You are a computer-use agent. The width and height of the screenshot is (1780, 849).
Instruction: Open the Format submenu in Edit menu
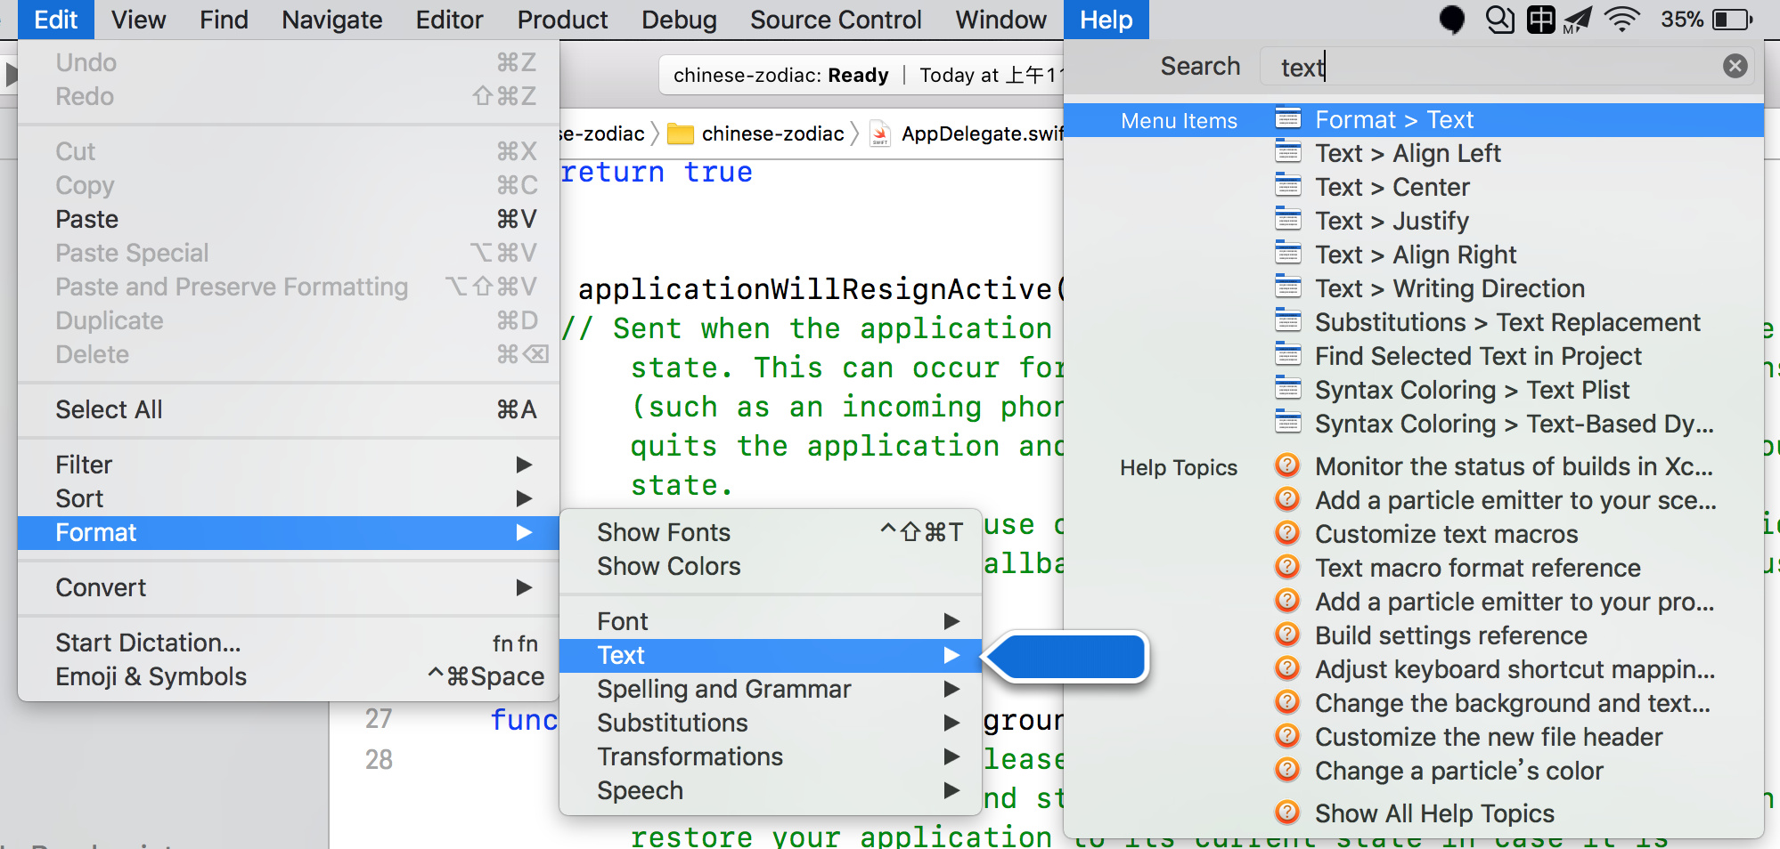click(289, 532)
